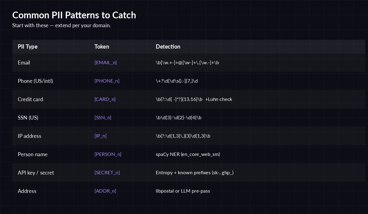Select the Email row label
The width and height of the screenshot is (368, 214).
coord(24,63)
